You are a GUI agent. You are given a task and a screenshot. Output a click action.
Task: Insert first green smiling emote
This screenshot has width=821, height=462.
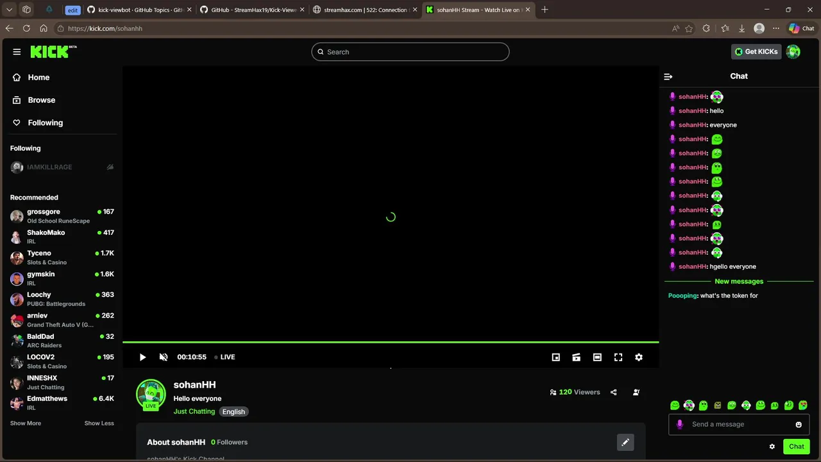coord(675,406)
